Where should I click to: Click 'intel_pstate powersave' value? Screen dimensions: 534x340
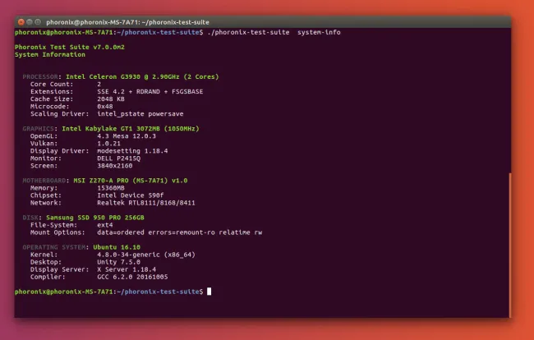click(x=140, y=113)
